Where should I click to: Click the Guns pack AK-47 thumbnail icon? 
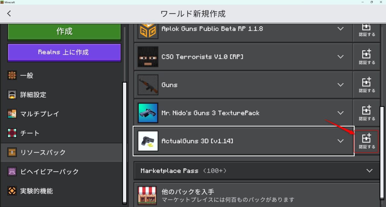point(148,85)
